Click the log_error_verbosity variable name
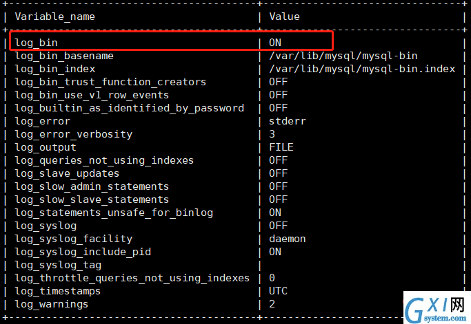The height and width of the screenshot is (324, 471). coord(73,134)
